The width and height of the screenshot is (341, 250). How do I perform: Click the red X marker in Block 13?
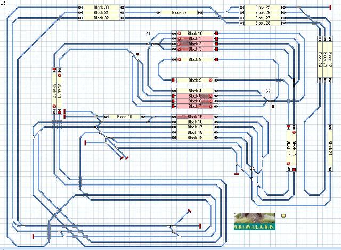coord(294,132)
